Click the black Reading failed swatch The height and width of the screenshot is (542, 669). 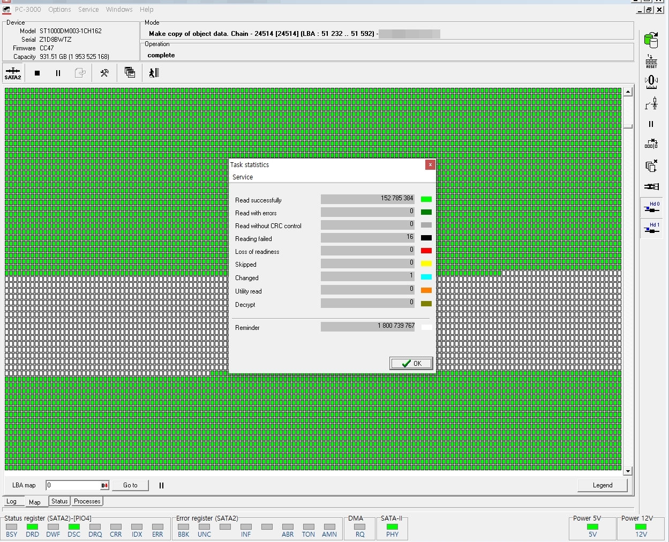(x=426, y=238)
